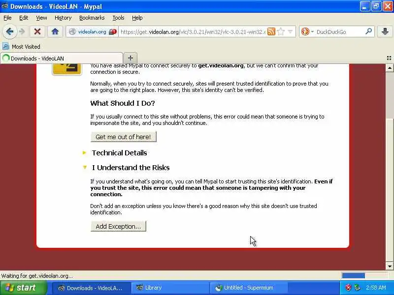The width and height of the screenshot is (394, 295).
Task: Click the magnifier search icon
Action: pyautogui.click(x=368, y=31)
